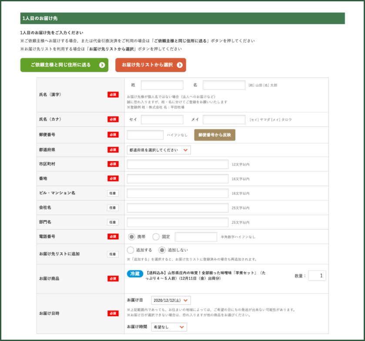Image resolution: width=365 pixels, height=341 pixels.
Task: Click the 任意 badge beside お届け先リストに追加
Action: pos(113,254)
